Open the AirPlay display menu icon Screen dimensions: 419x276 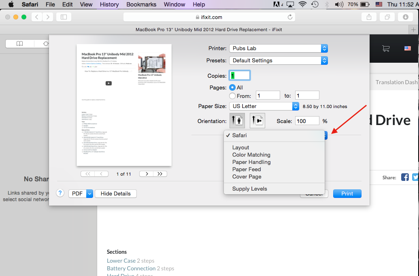click(290, 4)
